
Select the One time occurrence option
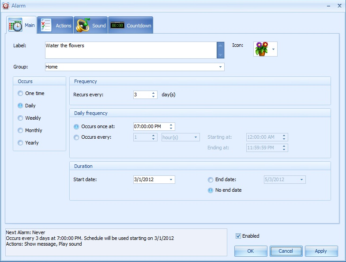(x=31, y=93)
